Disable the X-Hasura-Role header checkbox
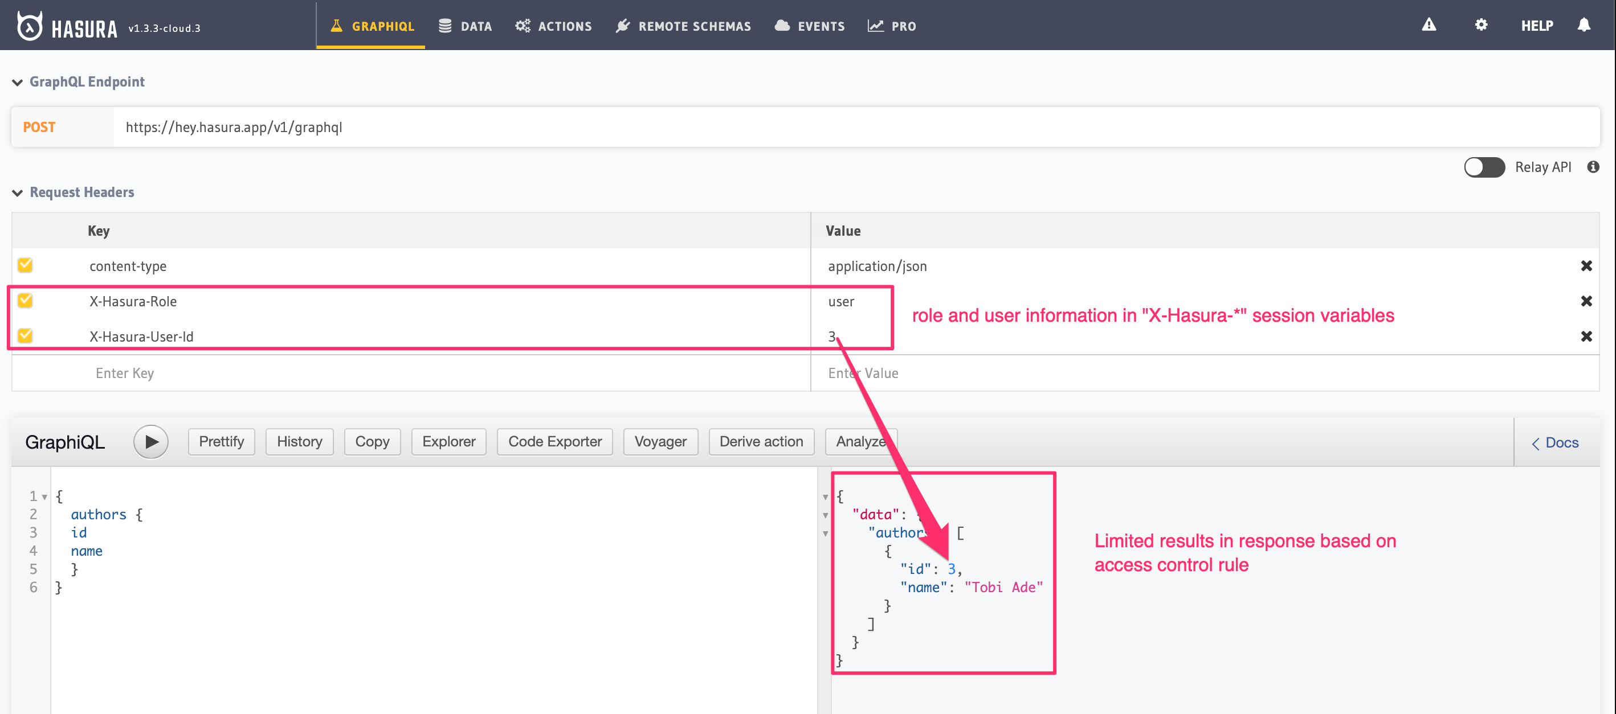1616x714 pixels. click(25, 300)
